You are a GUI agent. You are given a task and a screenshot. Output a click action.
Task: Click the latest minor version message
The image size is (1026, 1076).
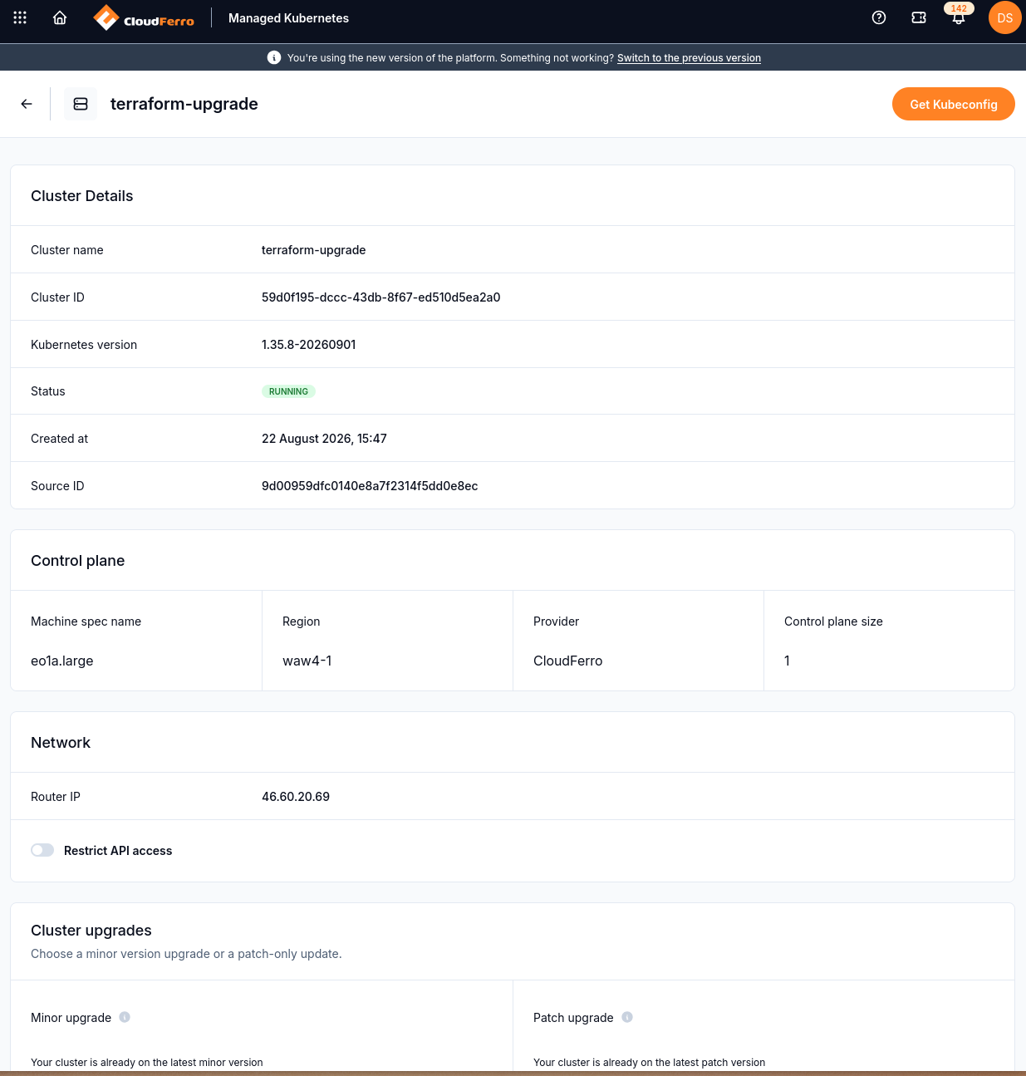point(147,1063)
